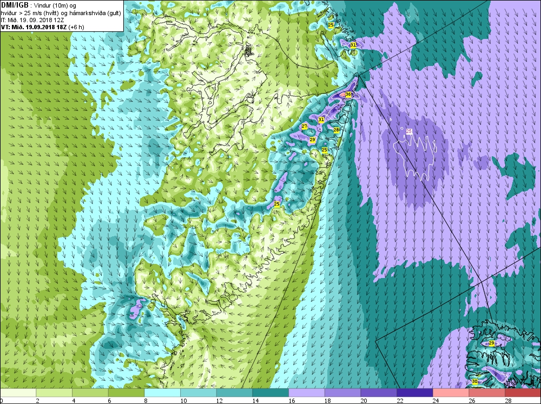541x404 pixels.
Task: Select the red legend swatch above 28
Action: [x=523, y=393]
